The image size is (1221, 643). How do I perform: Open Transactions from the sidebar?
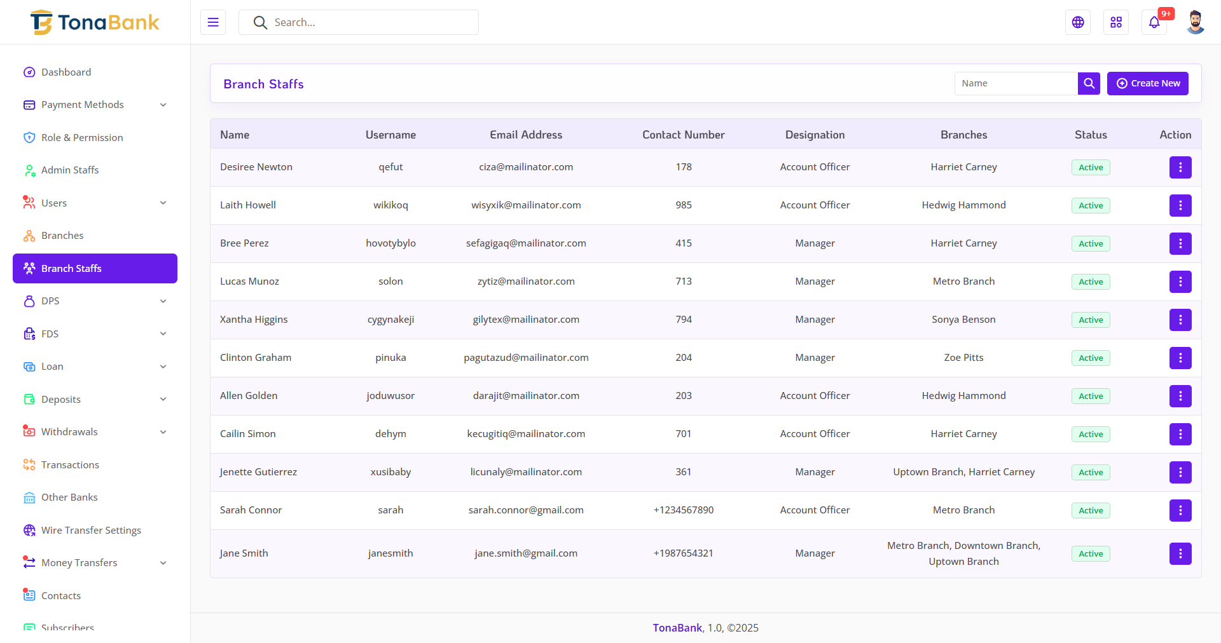(70, 465)
